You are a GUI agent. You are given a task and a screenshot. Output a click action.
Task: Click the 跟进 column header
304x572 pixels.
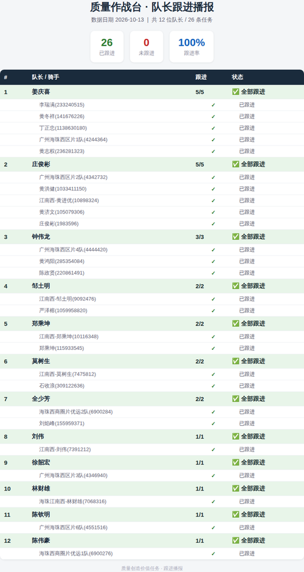[x=201, y=77]
